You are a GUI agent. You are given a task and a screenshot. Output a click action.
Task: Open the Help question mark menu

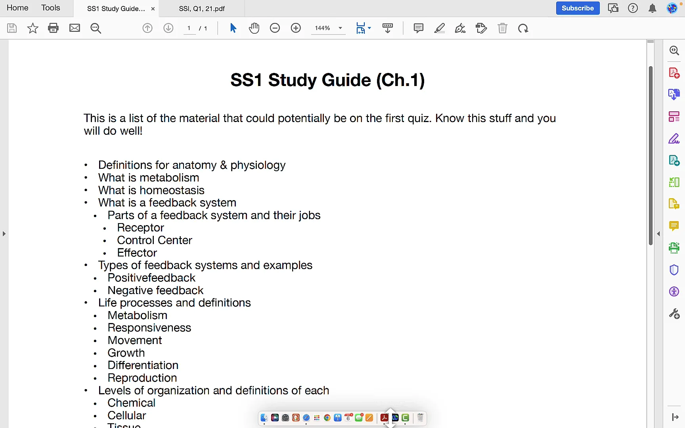coord(633,8)
